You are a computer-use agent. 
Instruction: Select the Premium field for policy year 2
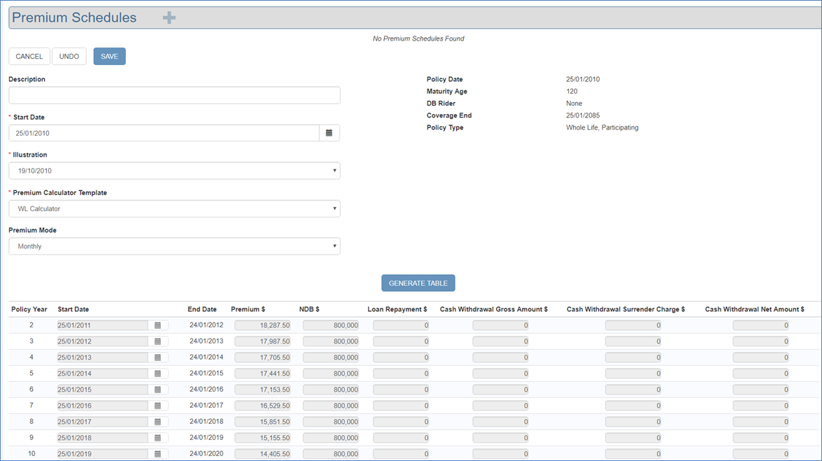click(262, 325)
